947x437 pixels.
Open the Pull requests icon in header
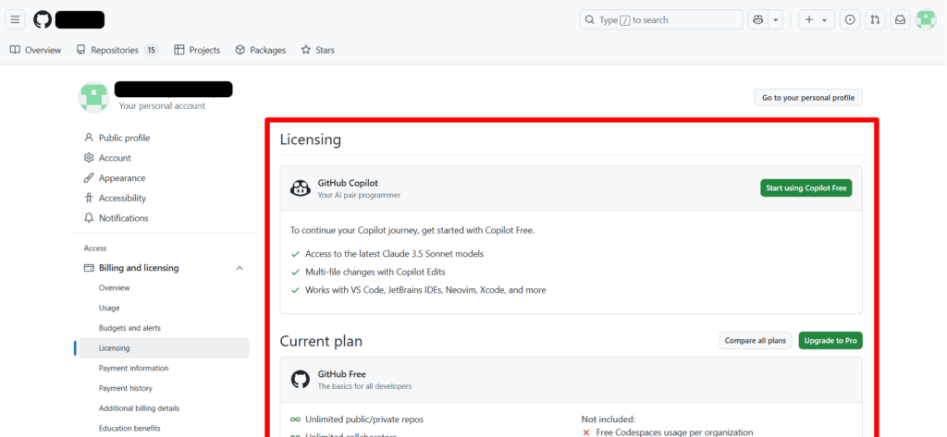[x=875, y=20]
